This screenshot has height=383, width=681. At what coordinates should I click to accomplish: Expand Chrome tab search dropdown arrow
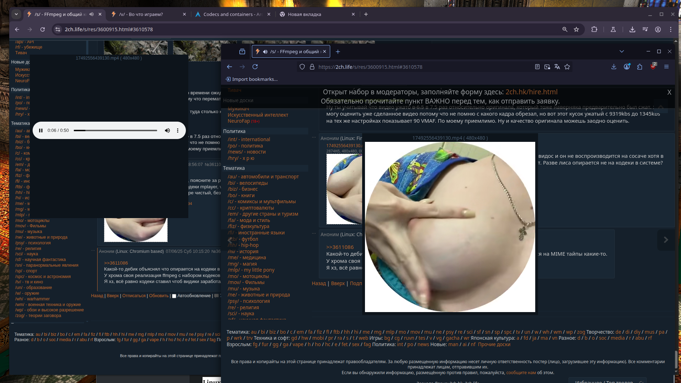coord(16,14)
